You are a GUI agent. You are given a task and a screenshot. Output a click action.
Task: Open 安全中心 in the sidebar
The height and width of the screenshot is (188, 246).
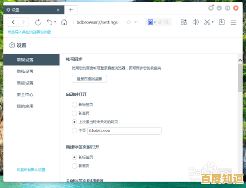point(25,95)
